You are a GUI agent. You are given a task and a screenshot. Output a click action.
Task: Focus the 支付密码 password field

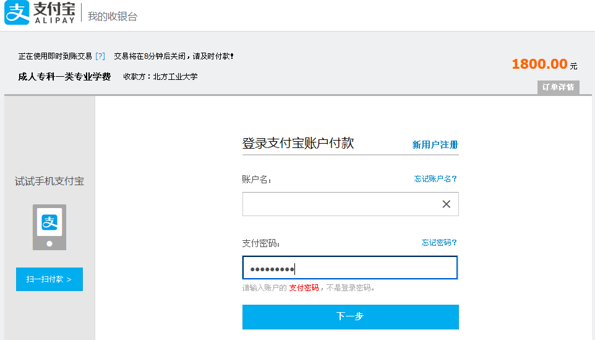[349, 268]
